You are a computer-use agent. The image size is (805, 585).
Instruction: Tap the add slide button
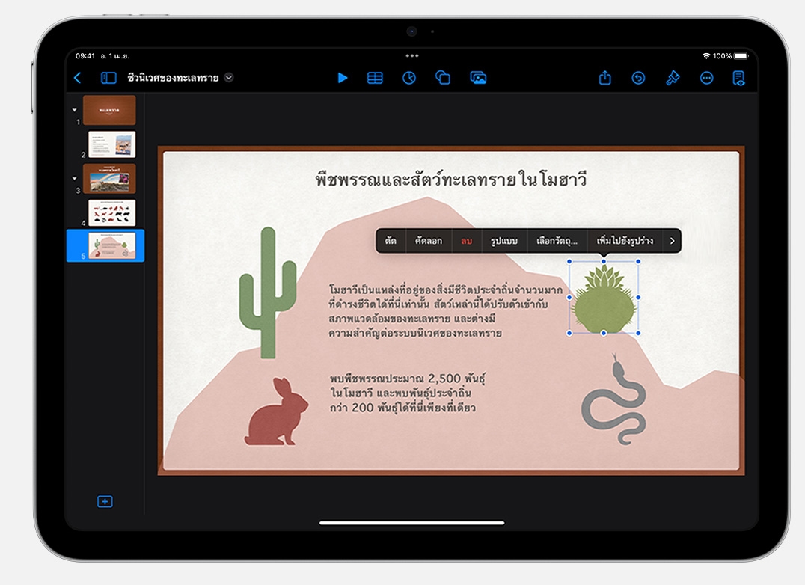pos(105,501)
